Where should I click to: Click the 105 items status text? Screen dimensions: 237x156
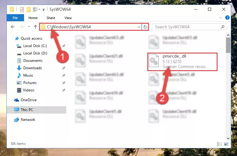click(18, 144)
